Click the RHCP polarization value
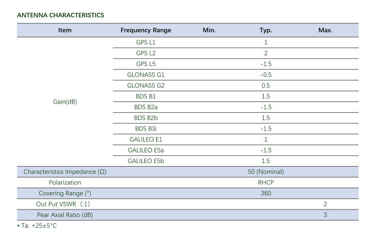375x234 pixels. coord(266,183)
